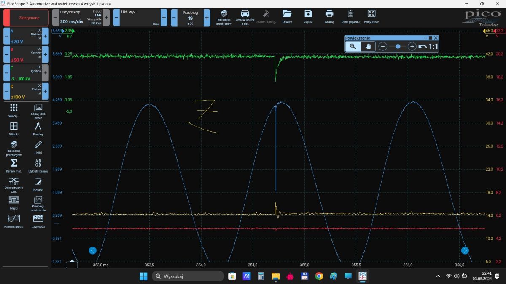Decrease timebase with Oscyloskop minus
Viewport: 506px width, 284px height.
coord(55,18)
